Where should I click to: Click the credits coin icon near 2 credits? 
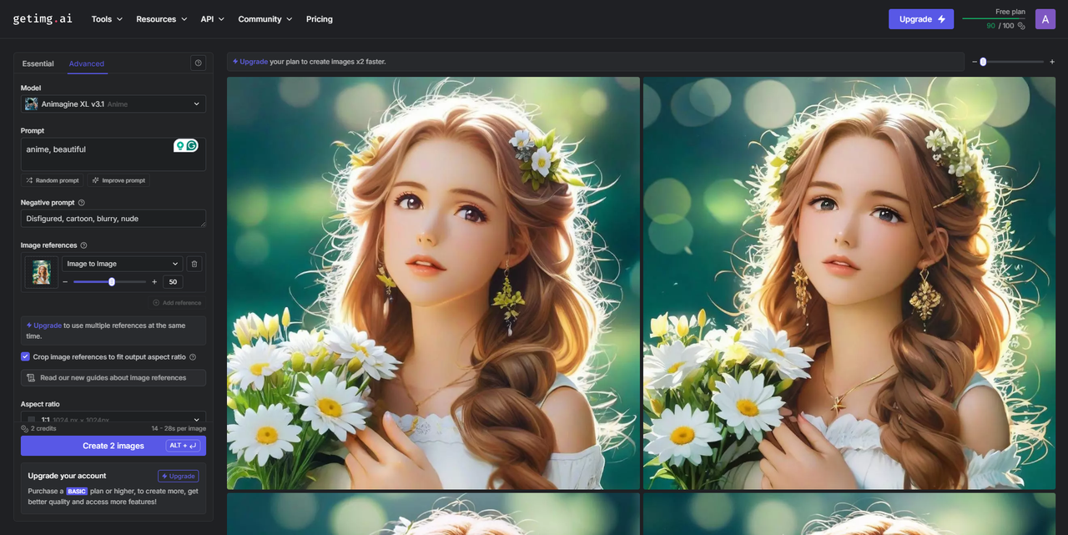point(25,428)
